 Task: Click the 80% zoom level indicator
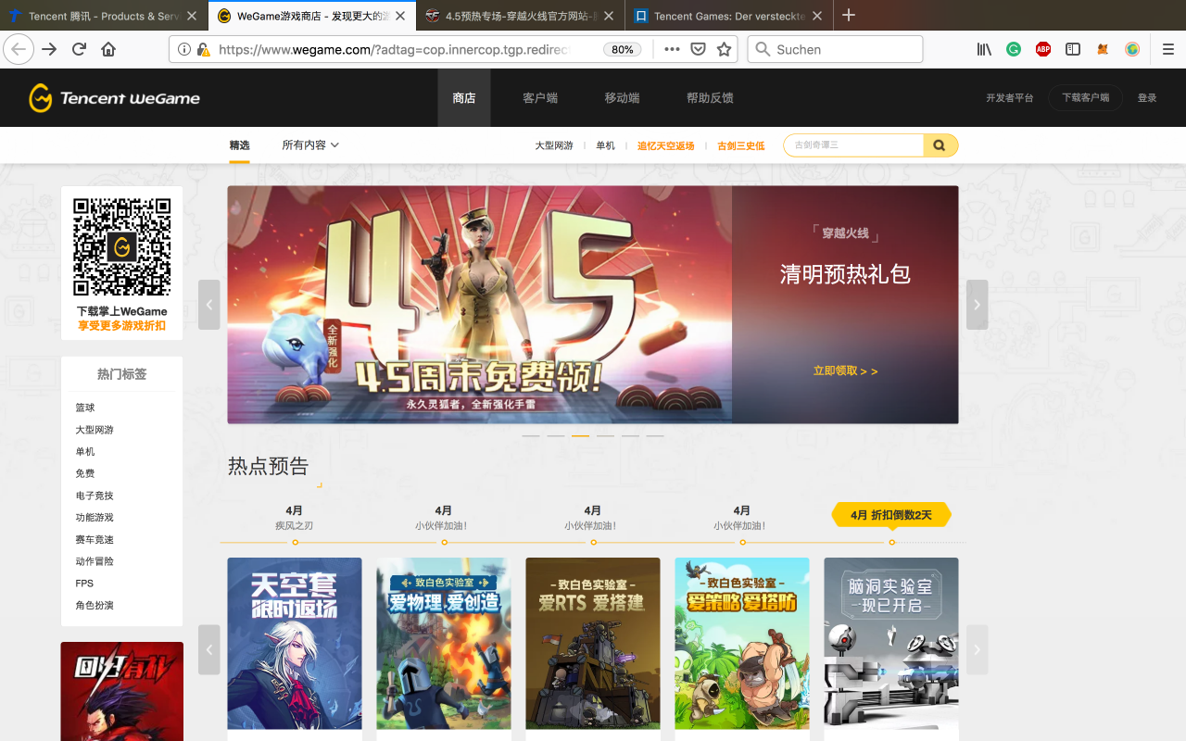tap(623, 49)
